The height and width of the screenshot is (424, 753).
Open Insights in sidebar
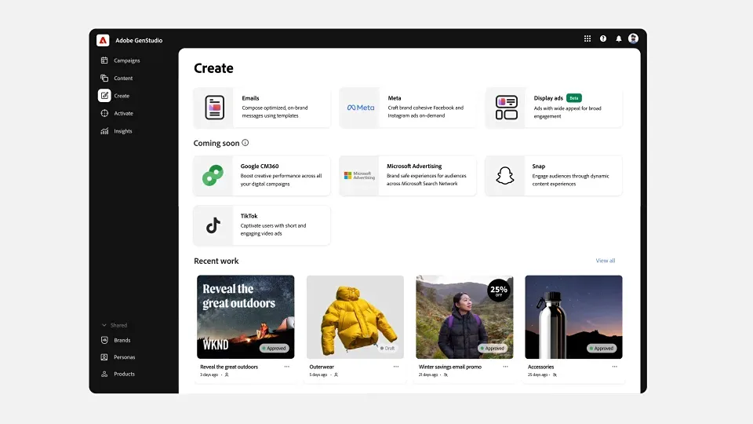pos(123,131)
